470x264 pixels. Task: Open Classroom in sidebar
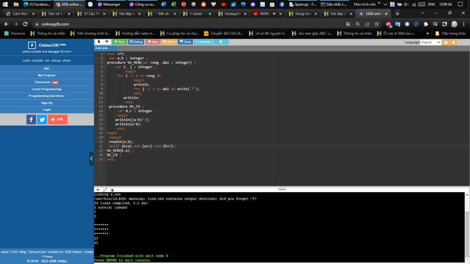47,82
